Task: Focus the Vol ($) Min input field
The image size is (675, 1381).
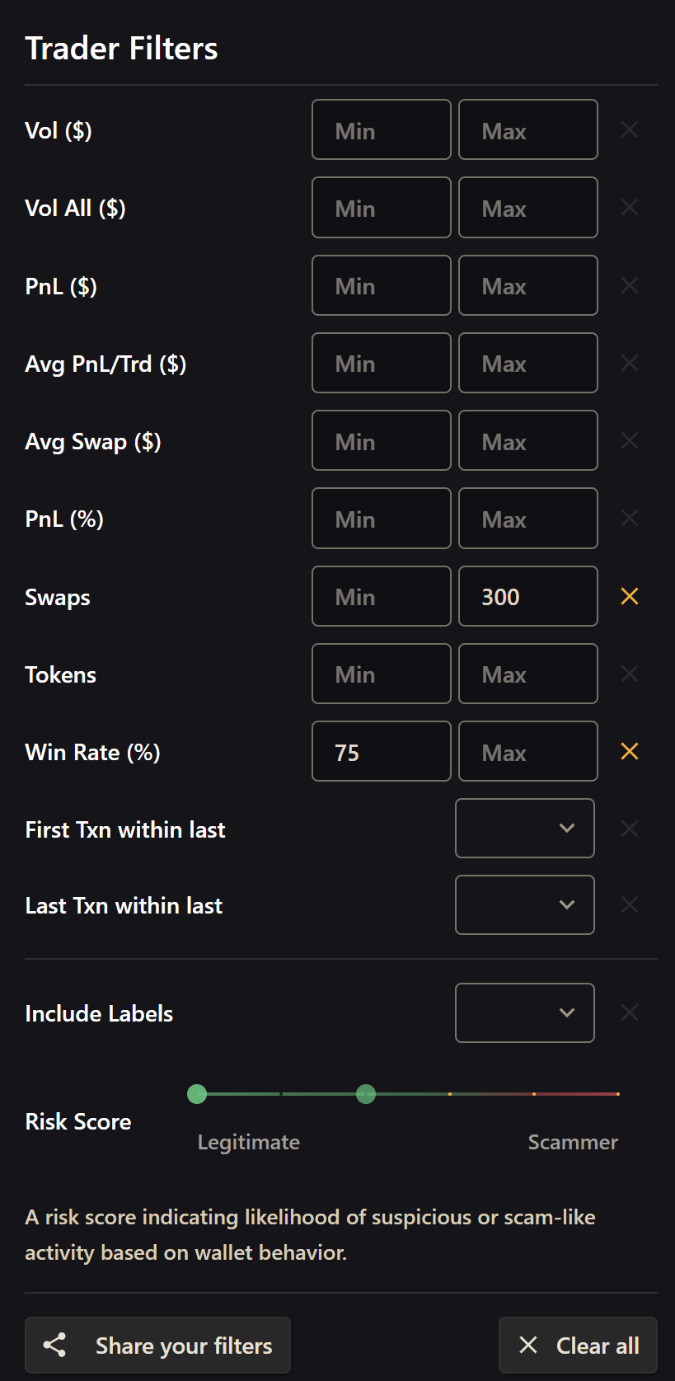Action: tap(381, 129)
